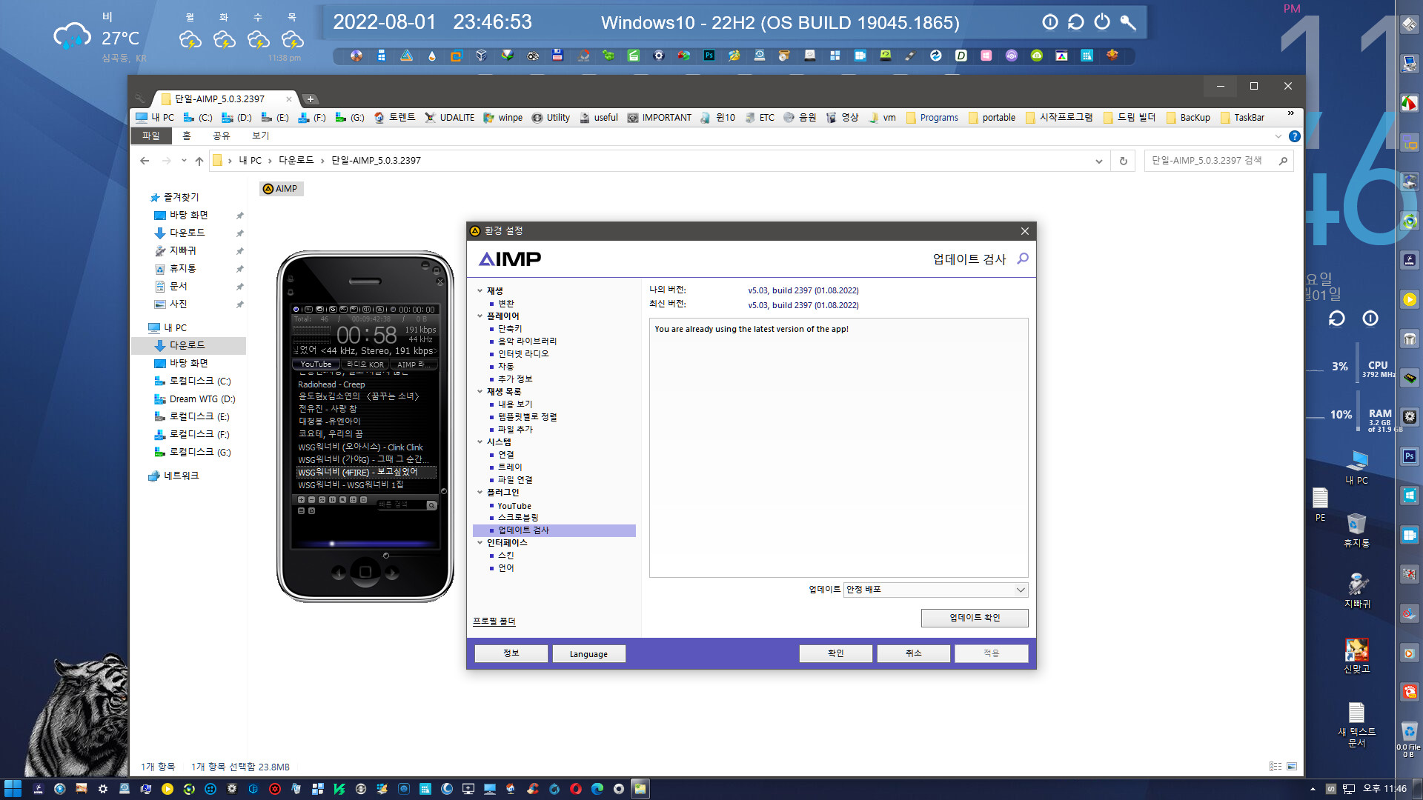This screenshot has height=800, width=1423.
Task: Click the playlist remove (−) icon in AIMP player
Action: (312, 500)
